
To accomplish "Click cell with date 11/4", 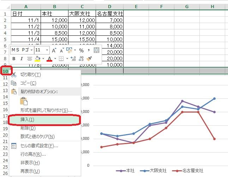I will [26, 39].
